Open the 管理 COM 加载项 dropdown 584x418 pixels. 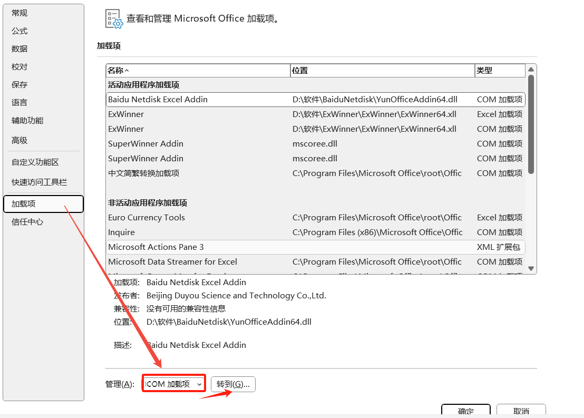coord(174,384)
